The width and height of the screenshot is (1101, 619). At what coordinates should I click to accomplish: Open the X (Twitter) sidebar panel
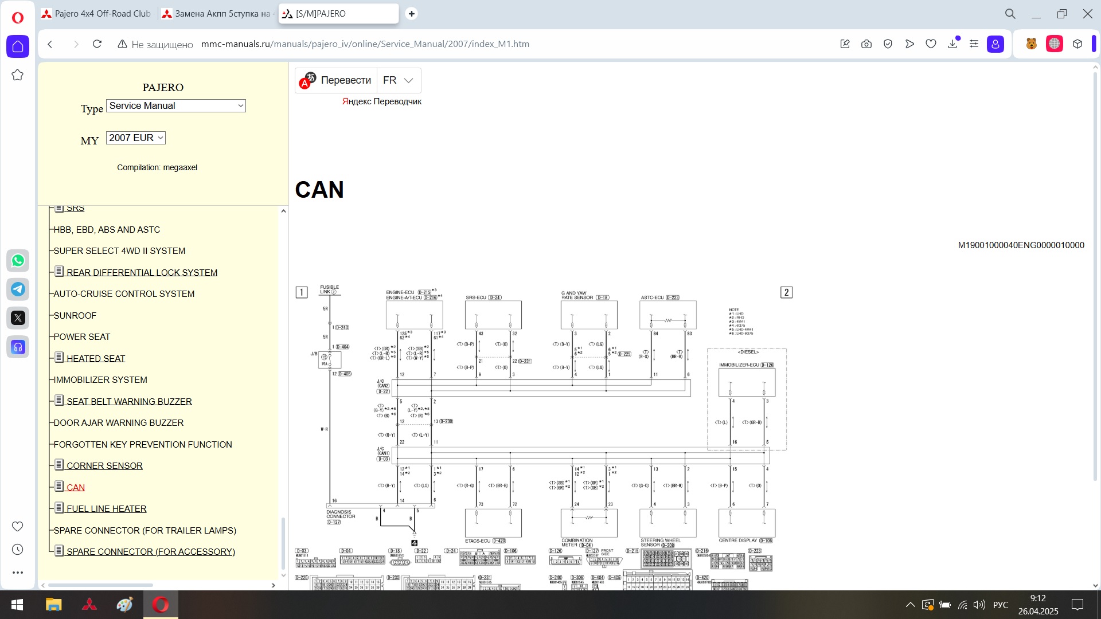point(18,318)
